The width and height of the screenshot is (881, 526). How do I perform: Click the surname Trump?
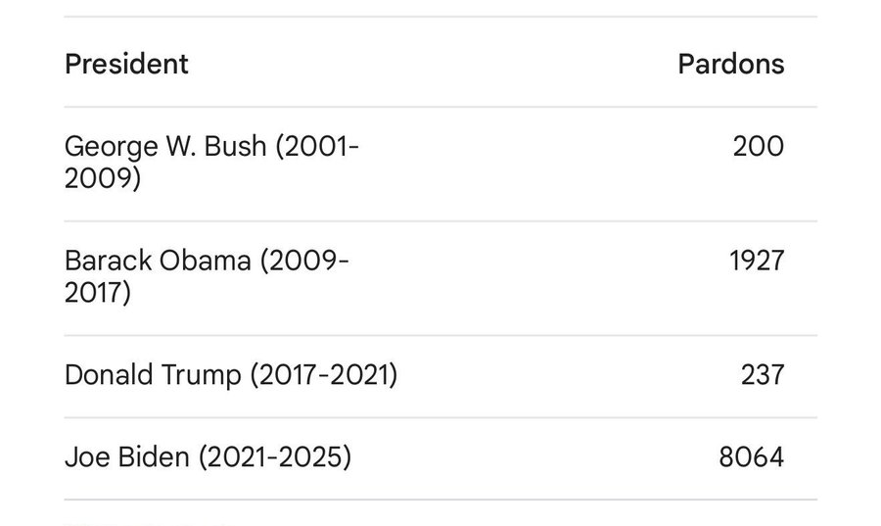202,376
